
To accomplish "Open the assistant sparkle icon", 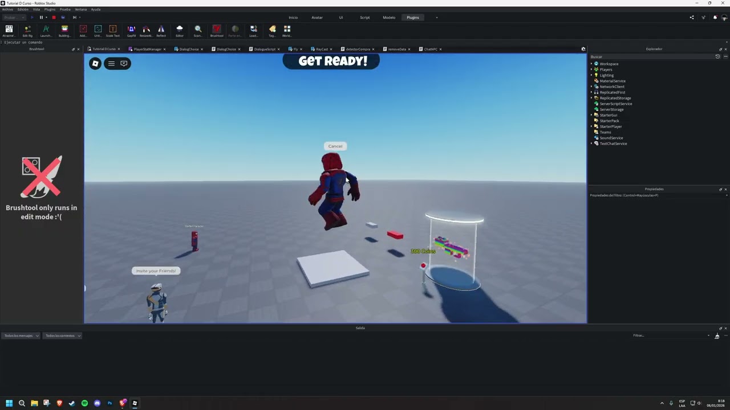I will 703,18.
